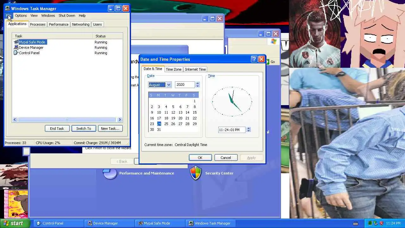Image resolution: width=405 pixels, height=228 pixels.
Task: Open the Help menu in Task Manager
Action: pyautogui.click(x=82, y=16)
